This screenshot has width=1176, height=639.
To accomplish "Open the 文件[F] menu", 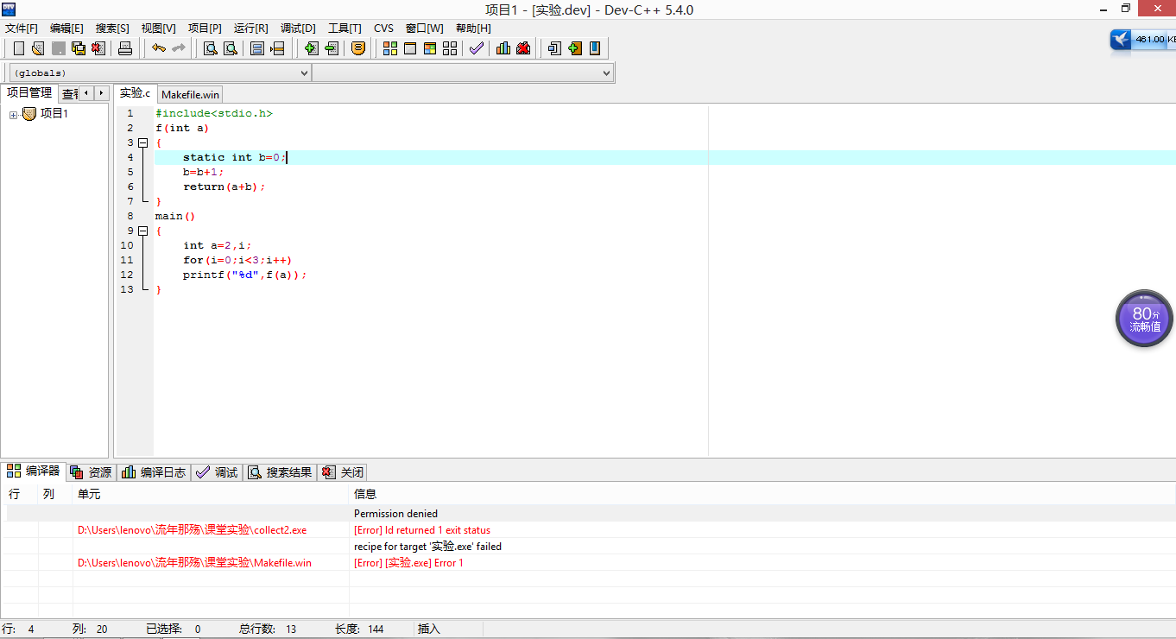I will point(22,28).
